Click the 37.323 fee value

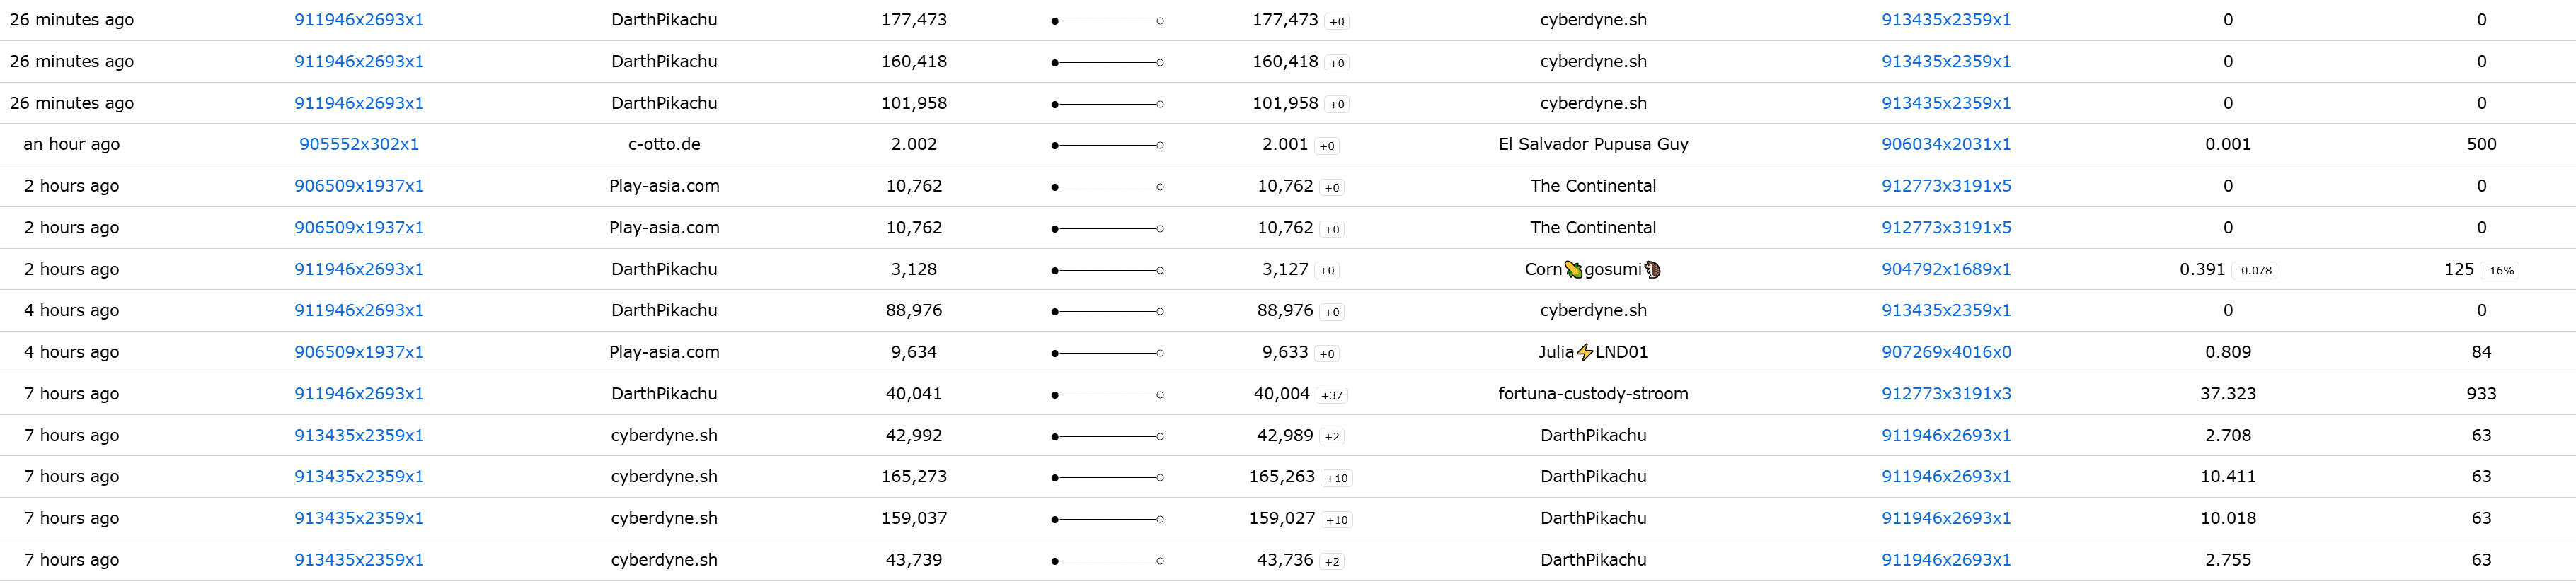coord(2227,393)
